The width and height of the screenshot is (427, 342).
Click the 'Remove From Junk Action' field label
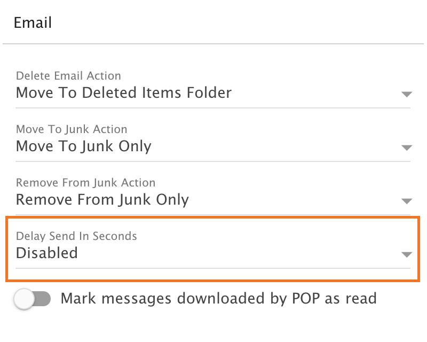pyautogui.click(x=85, y=183)
